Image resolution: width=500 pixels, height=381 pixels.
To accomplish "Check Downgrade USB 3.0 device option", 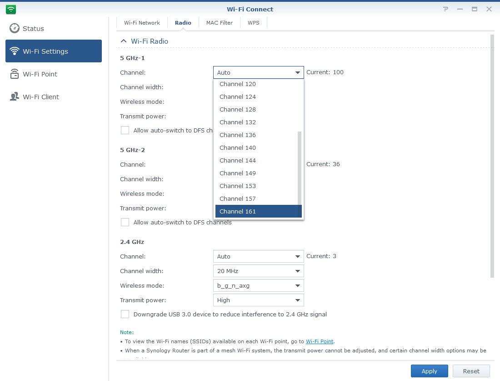I will coord(125,314).
